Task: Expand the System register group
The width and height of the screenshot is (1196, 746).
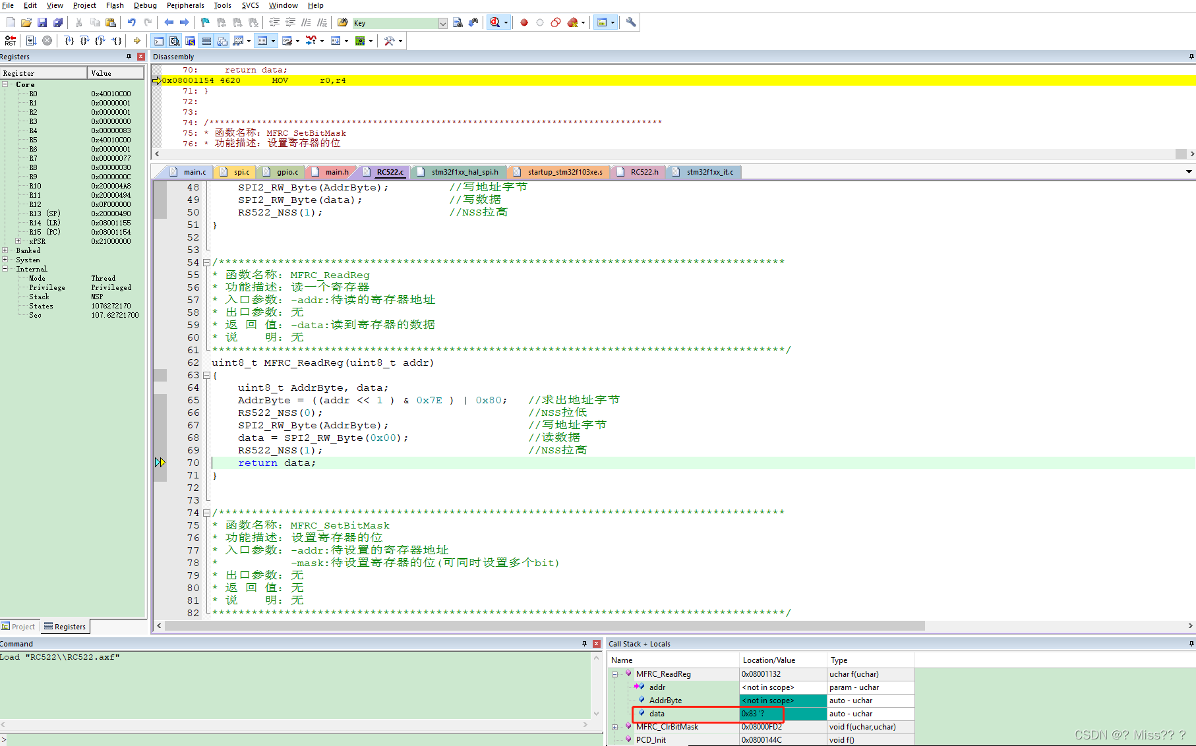Action: [5, 260]
